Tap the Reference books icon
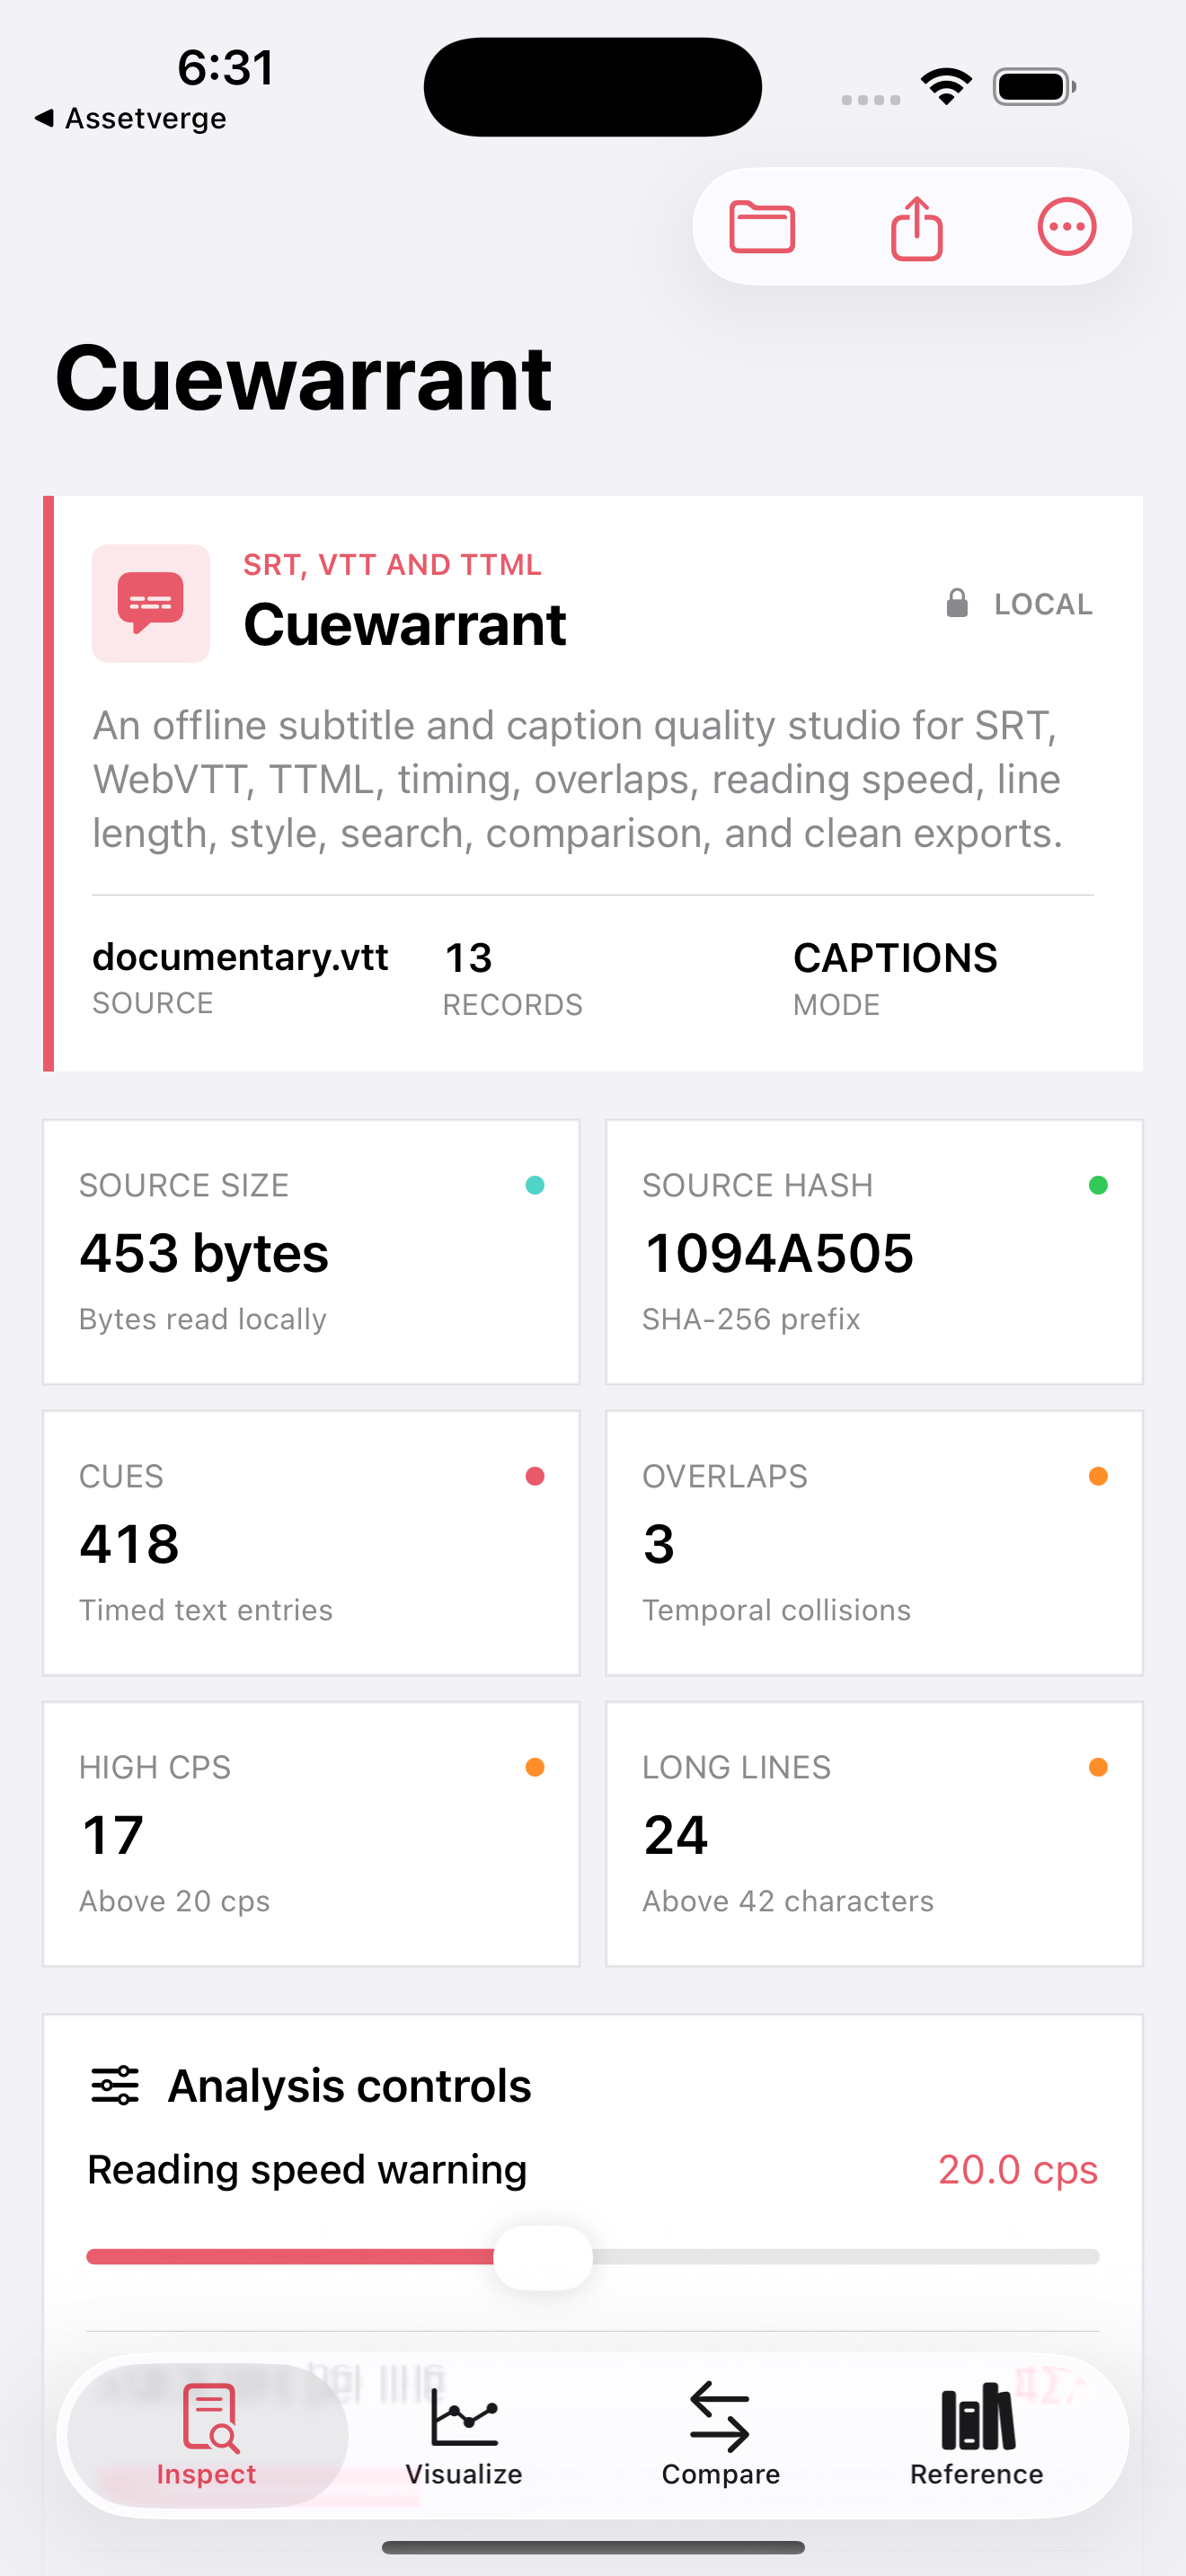 pyautogui.click(x=977, y=2417)
